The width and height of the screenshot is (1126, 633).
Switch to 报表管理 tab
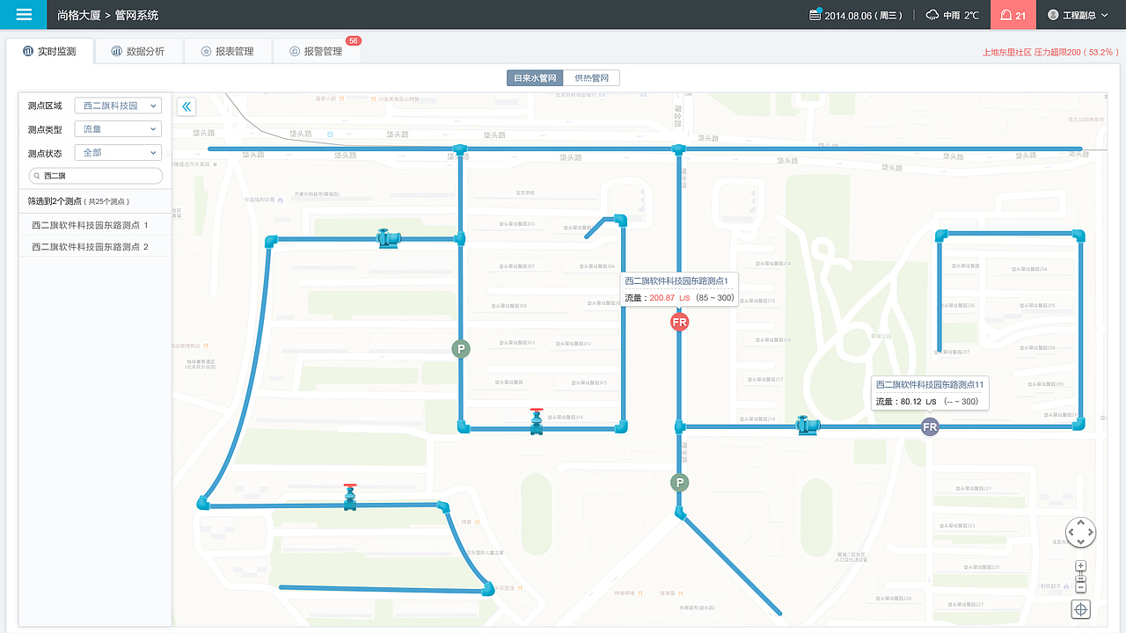(228, 52)
